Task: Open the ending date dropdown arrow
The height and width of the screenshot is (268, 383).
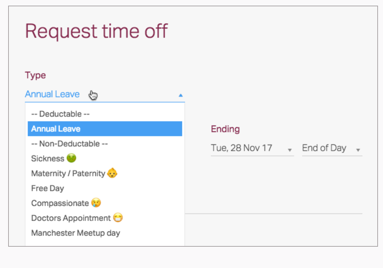Action: pyautogui.click(x=290, y=150)
